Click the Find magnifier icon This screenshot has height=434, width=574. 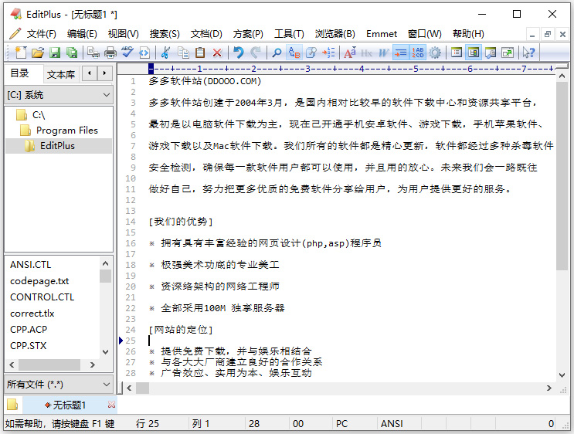pos(277,53)
